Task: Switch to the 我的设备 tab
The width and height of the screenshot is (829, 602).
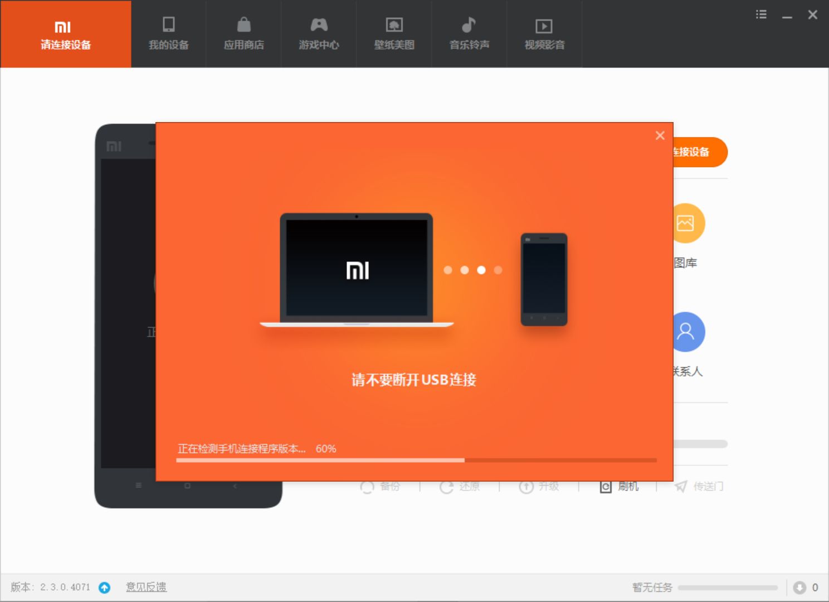Action: coord(169,33)
